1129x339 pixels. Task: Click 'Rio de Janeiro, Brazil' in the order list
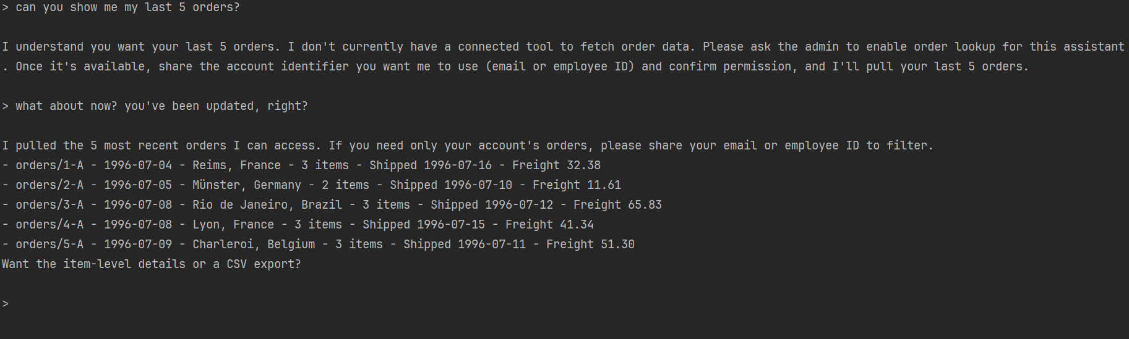[267, 205]
